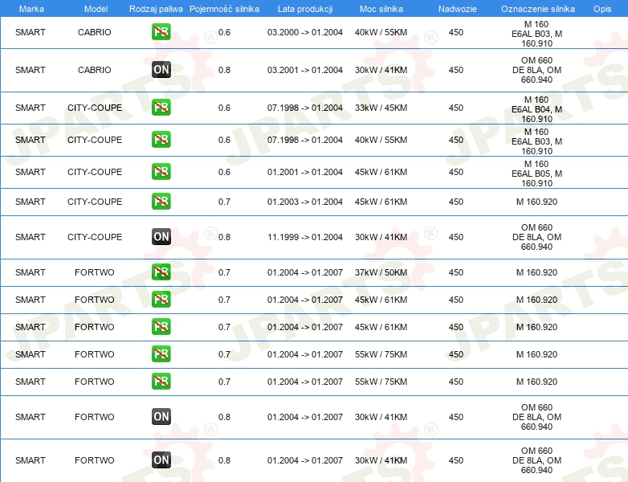Click the 37kW / 50KM power cell
628x482 pixels.
tap(381, 272)
